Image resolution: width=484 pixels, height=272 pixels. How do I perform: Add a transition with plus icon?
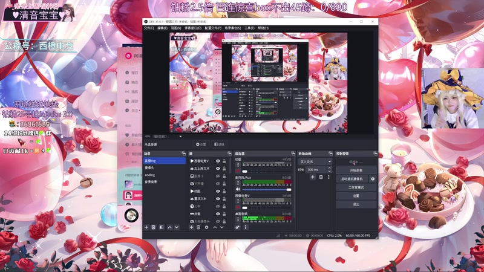(313, 177)
